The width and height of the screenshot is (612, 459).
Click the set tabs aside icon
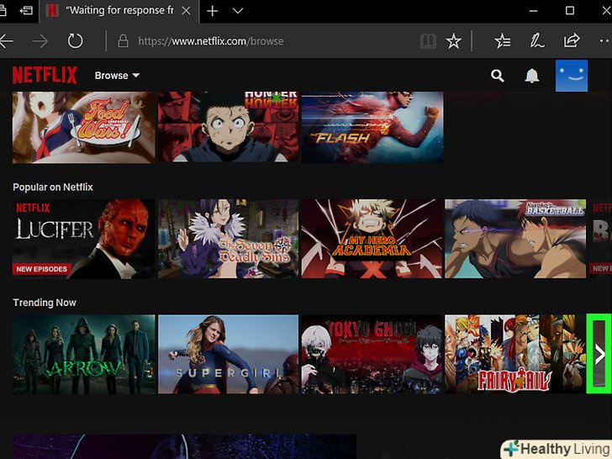[26, 11]
